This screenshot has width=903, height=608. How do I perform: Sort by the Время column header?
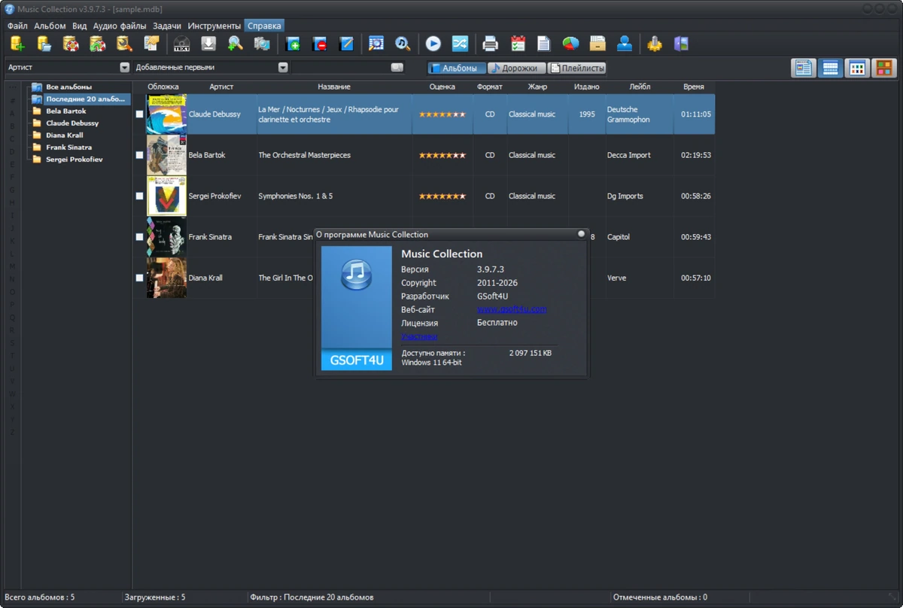[x=694, y=87]
